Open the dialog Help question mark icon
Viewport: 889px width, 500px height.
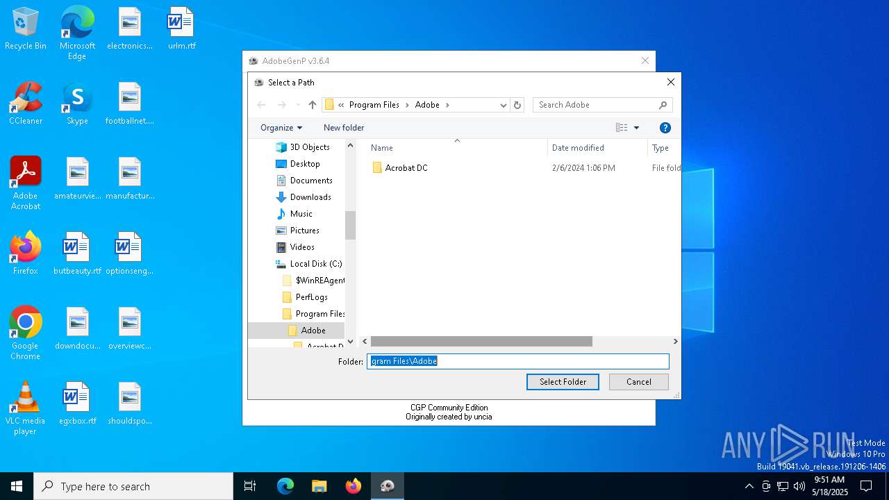[x=665, y=128]
